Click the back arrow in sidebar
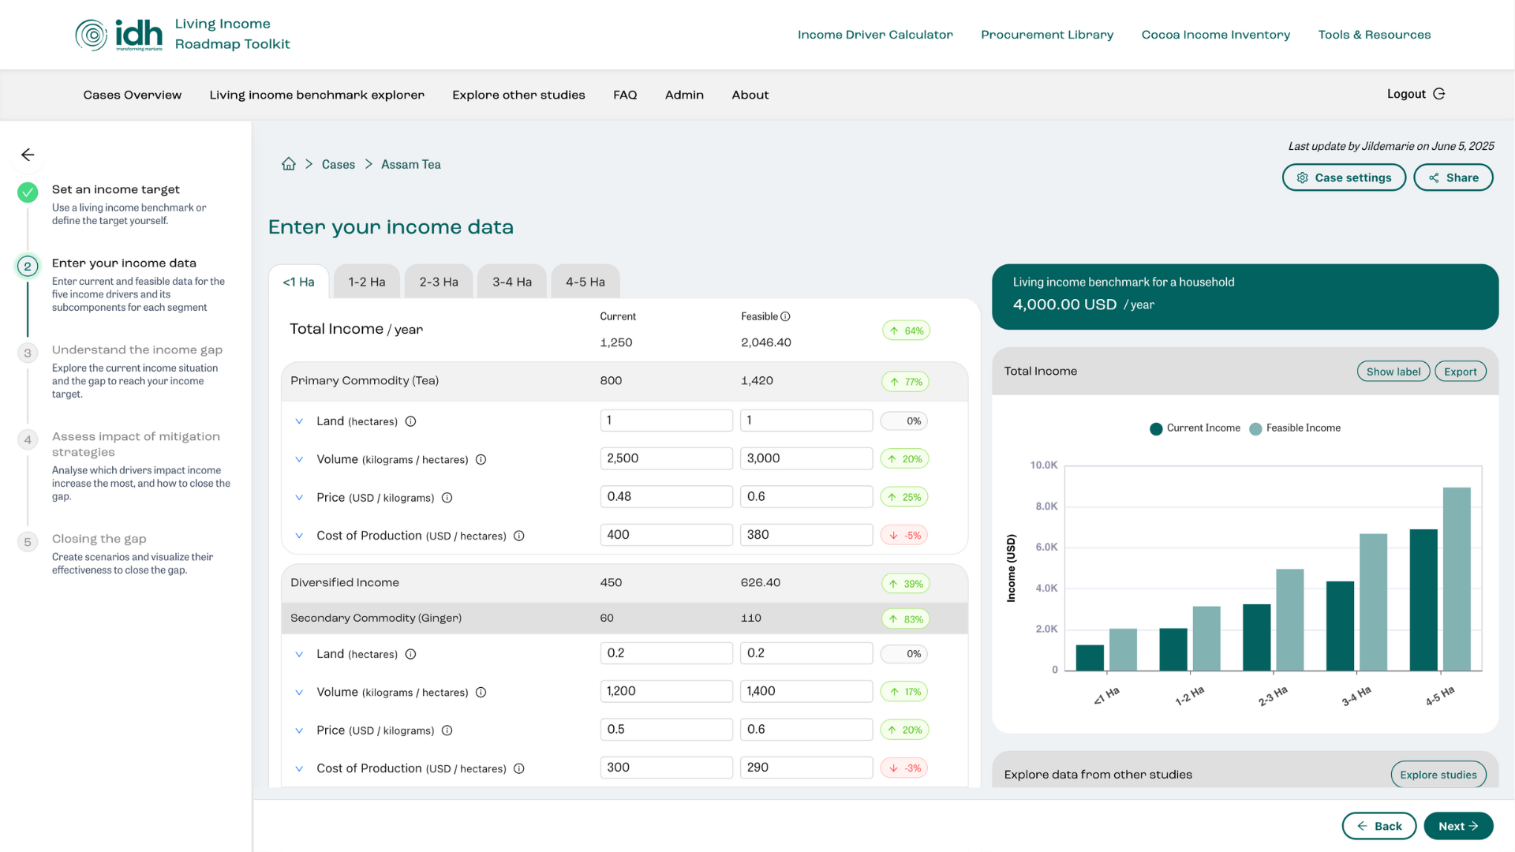The height and width of the screenshot is (852, 1515). [x=28, y=155]
